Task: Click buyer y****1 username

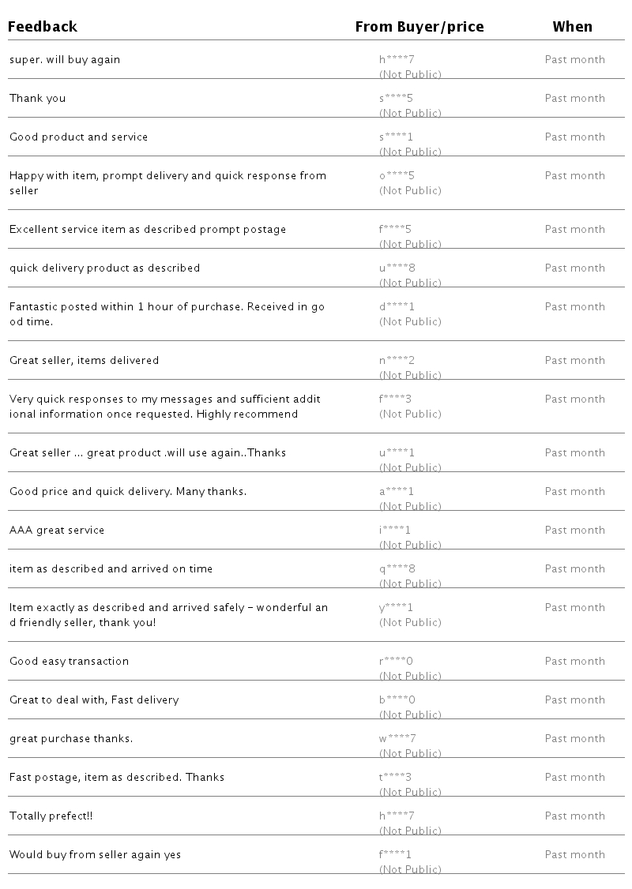Action: 396,608
